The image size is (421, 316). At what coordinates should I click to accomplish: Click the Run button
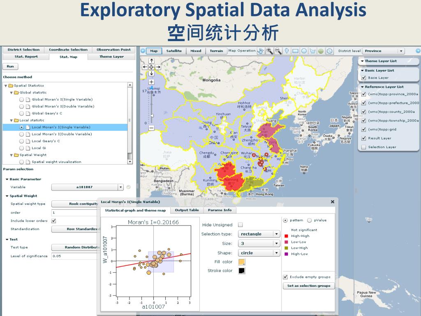tap(10, 66)
